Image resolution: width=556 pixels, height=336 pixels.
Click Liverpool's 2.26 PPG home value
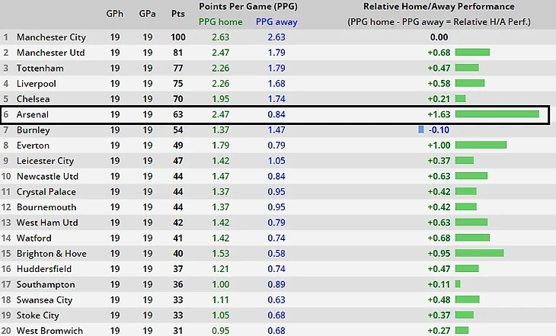pos(220,84)
